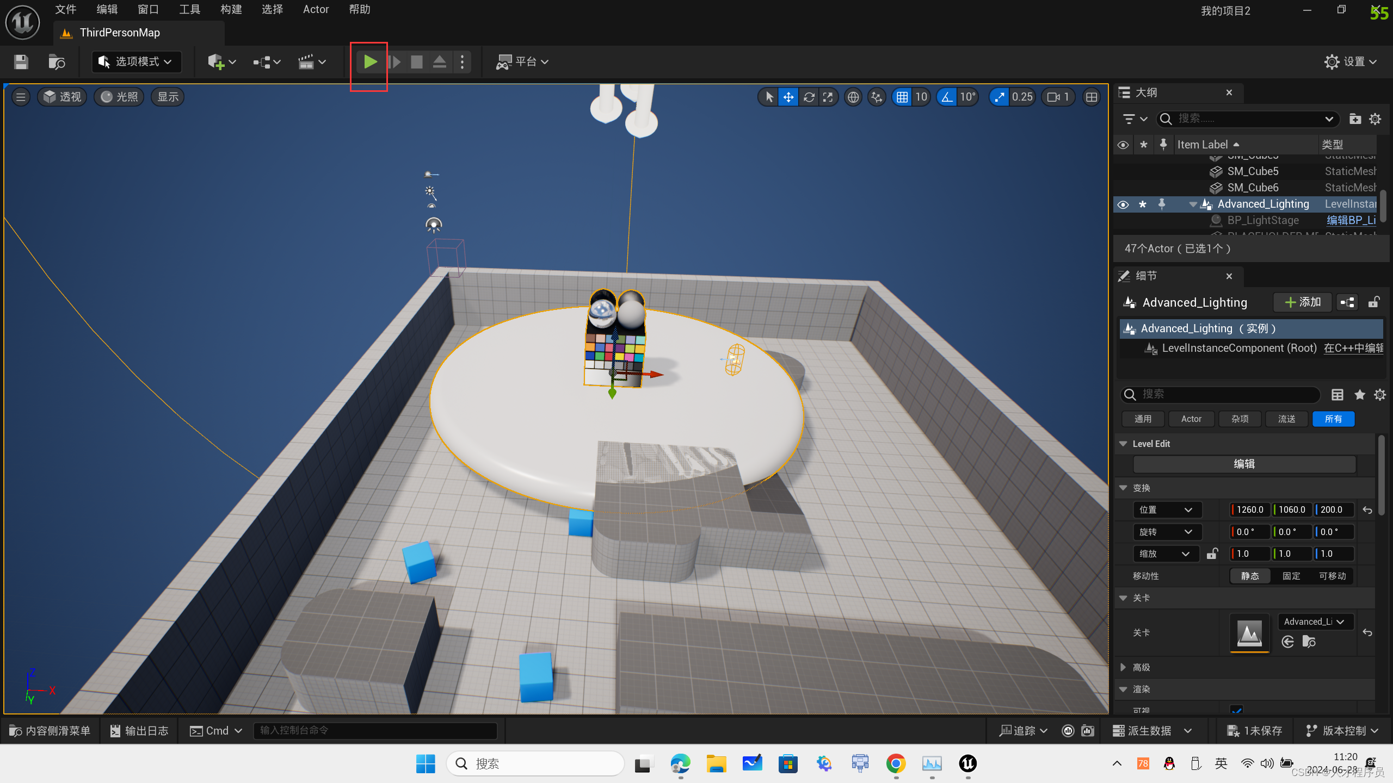
Task: Expand the 高级 section
Action: (1123, 667)
